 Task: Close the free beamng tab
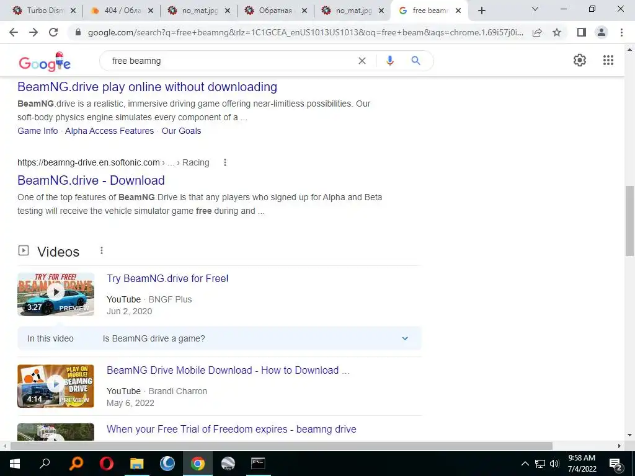pyautogui.click(x=458, y=11)
